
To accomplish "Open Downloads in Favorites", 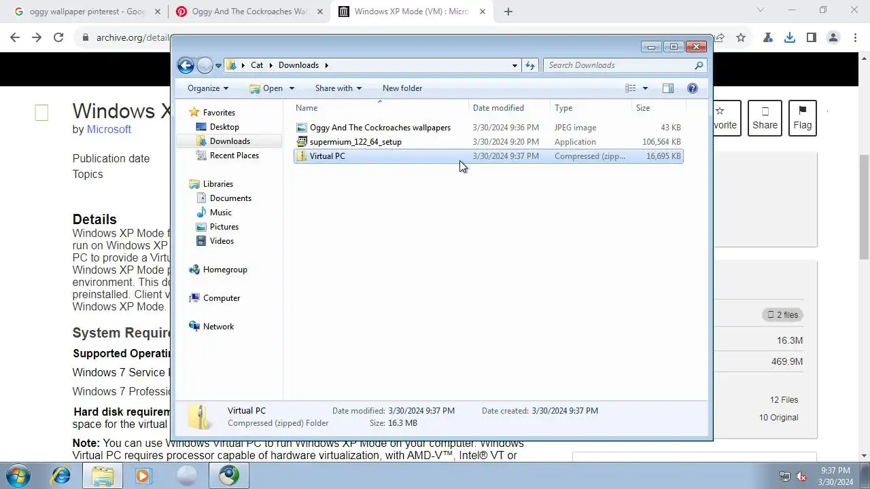I will pyautogui.click(x=230, y=141).
